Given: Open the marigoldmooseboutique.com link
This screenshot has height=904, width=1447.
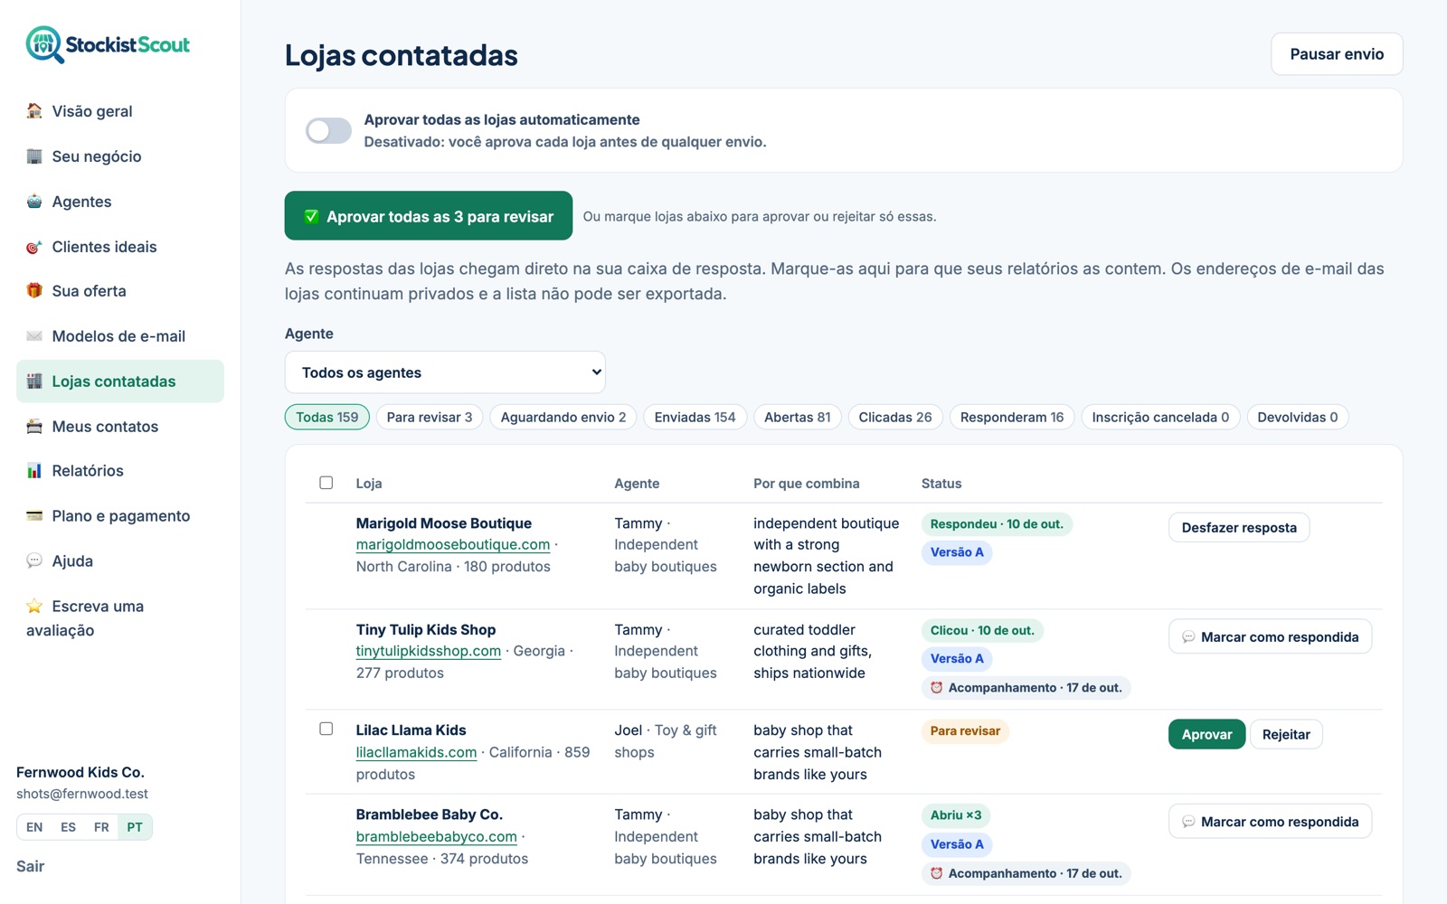Looking at the screenshot, I should coord(453,544).
